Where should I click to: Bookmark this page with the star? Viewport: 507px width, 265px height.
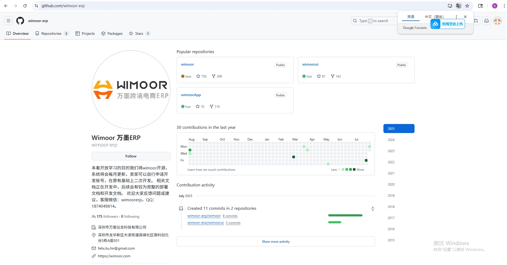coord(467,6)
